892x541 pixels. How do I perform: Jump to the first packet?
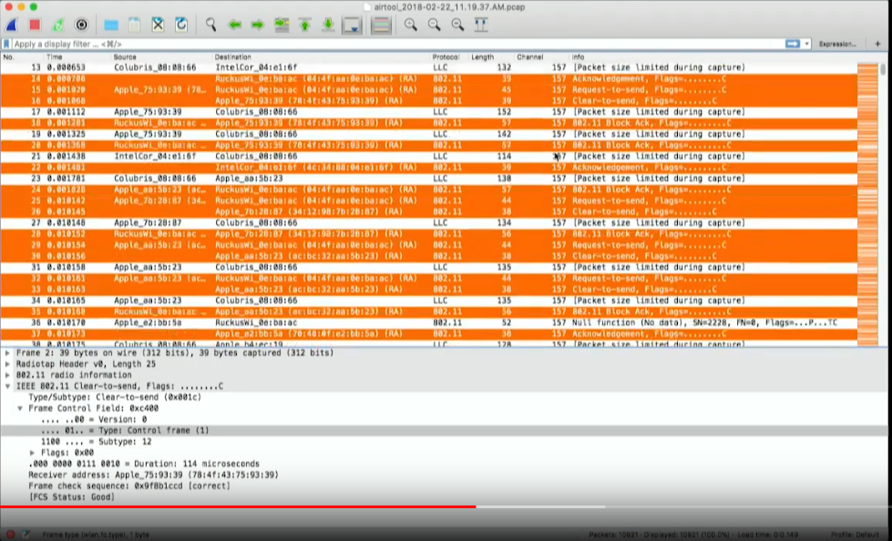[305, 25]
